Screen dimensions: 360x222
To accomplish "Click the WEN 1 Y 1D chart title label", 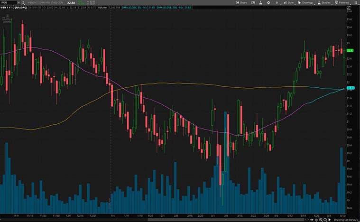I will click(14, 8).
